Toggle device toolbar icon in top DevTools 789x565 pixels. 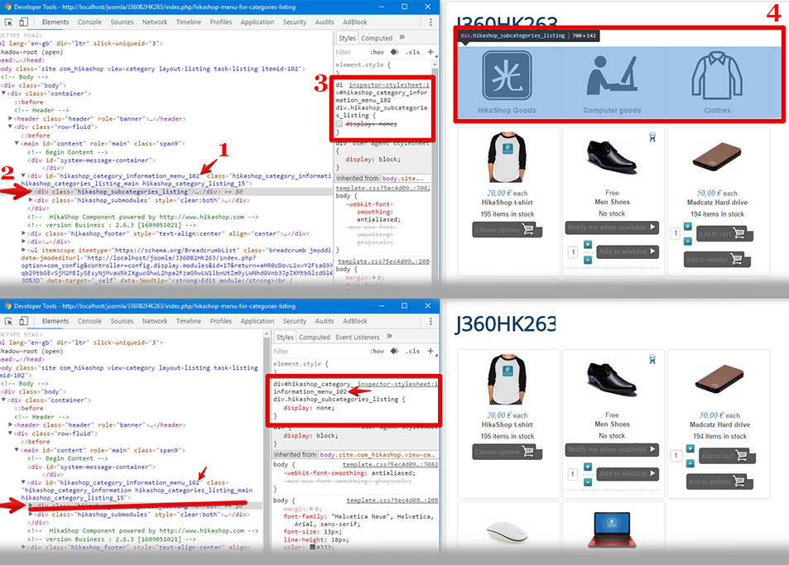[24, 22]
